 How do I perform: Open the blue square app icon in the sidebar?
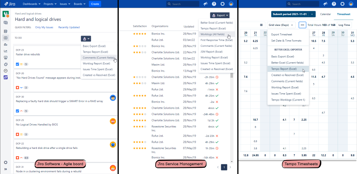(6, 77)
